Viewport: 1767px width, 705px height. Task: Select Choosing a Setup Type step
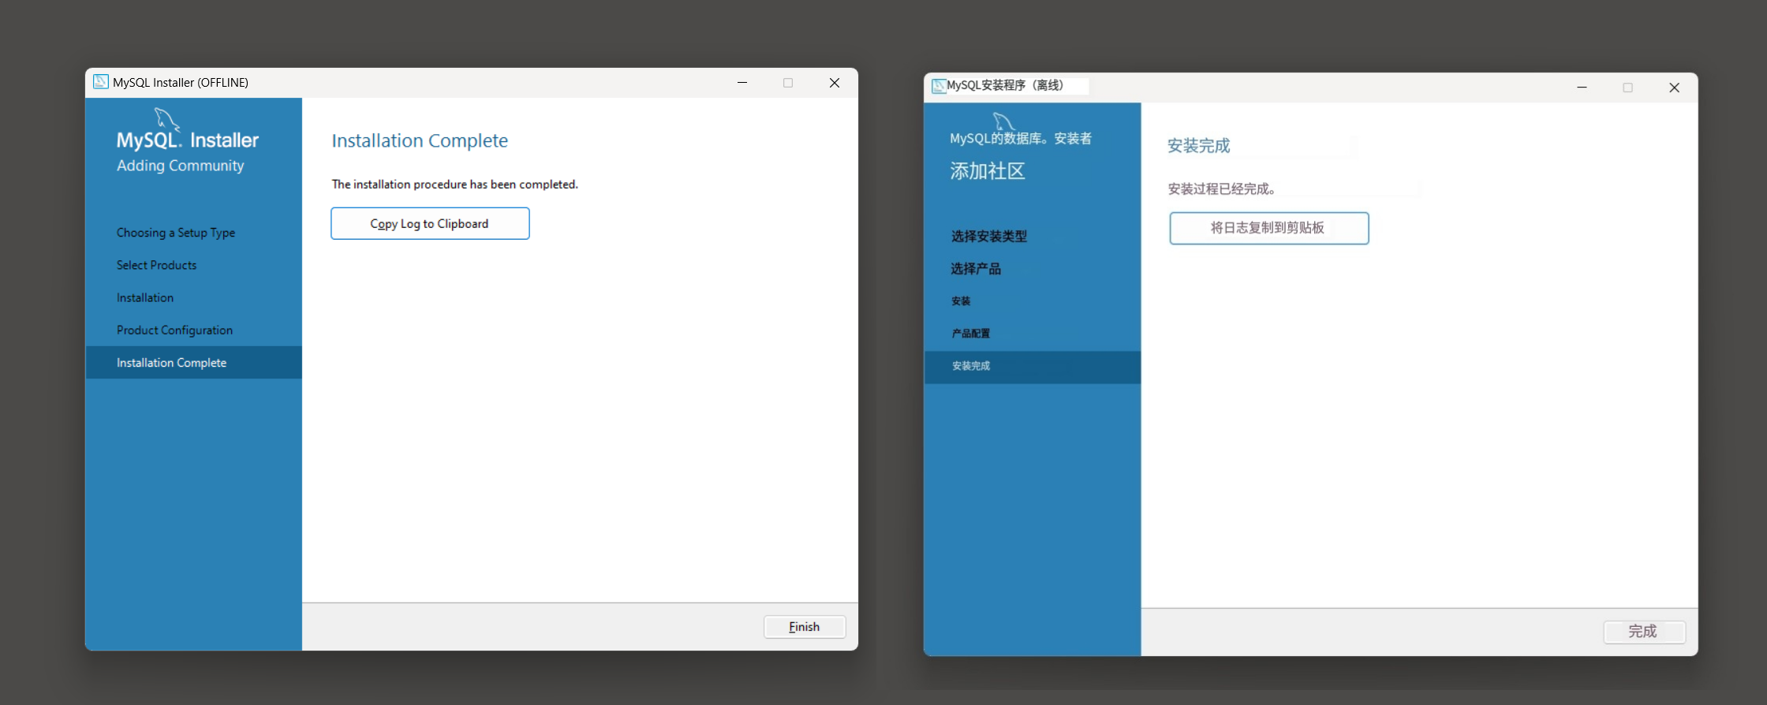pyautogui.click(x=176, y=233)
